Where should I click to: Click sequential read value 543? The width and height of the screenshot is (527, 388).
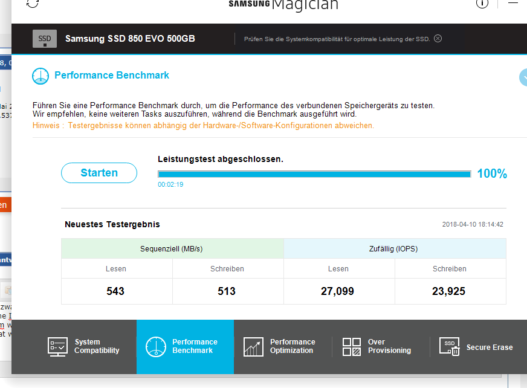click(x=115, y=291)
